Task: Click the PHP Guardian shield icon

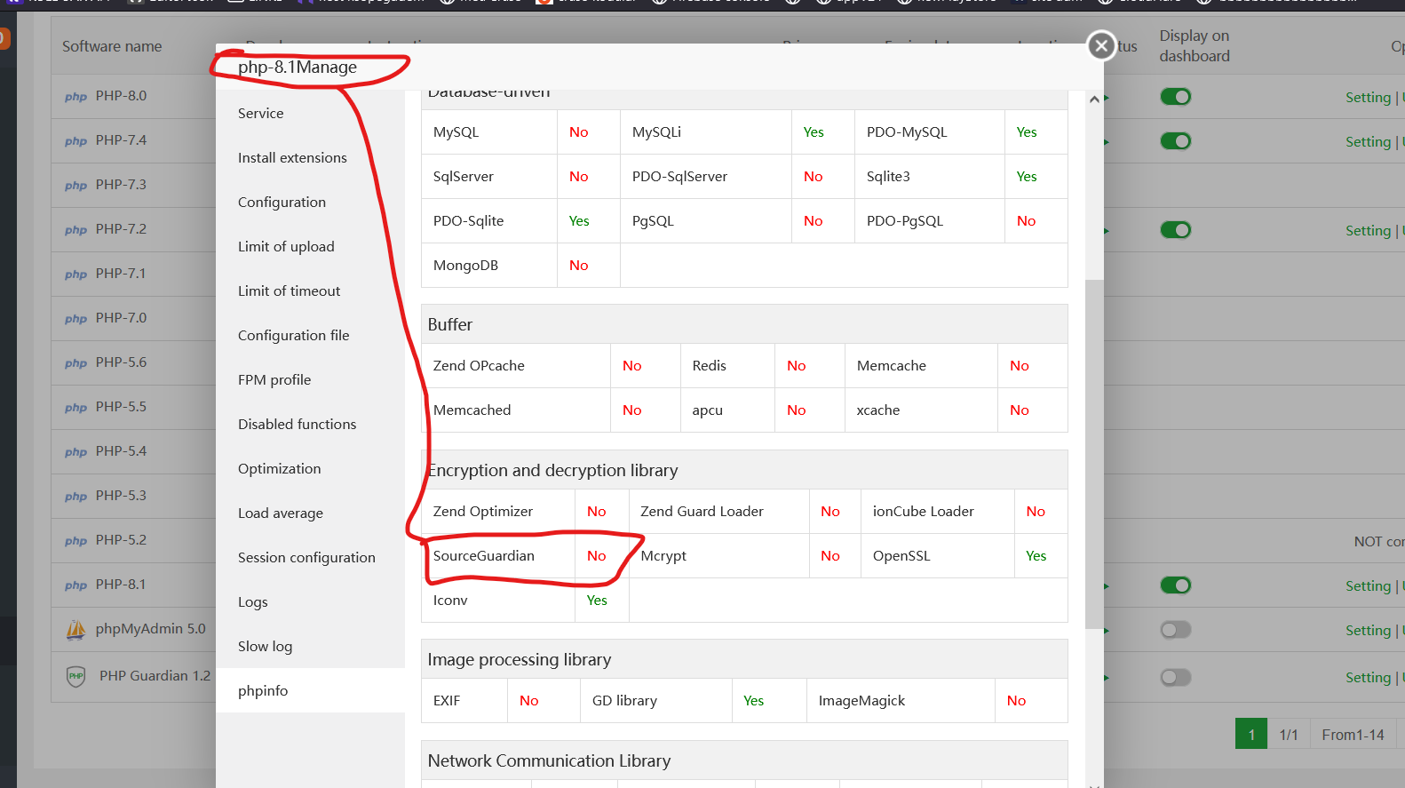Action: click(x=76, y=677)
